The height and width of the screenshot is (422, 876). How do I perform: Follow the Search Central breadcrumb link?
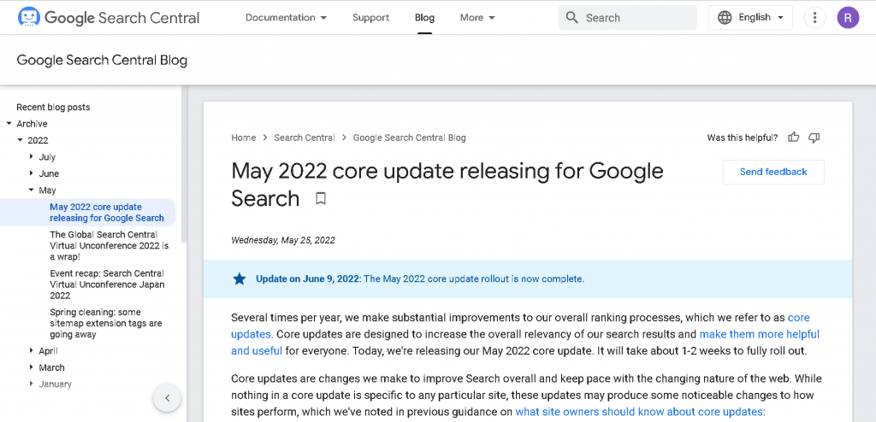click(x=304, y=138)
